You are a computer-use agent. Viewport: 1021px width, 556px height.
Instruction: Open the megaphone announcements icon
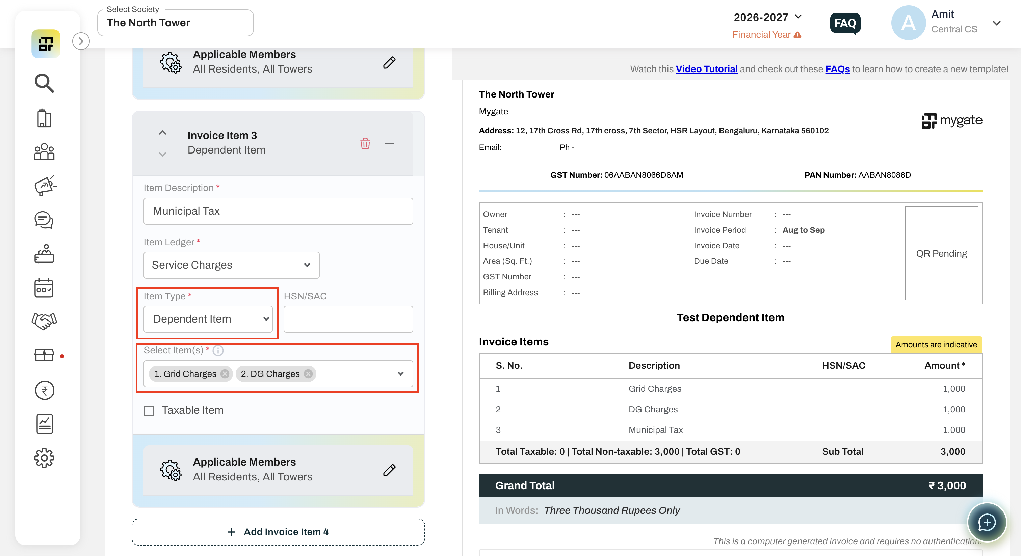tap(45, 186)
